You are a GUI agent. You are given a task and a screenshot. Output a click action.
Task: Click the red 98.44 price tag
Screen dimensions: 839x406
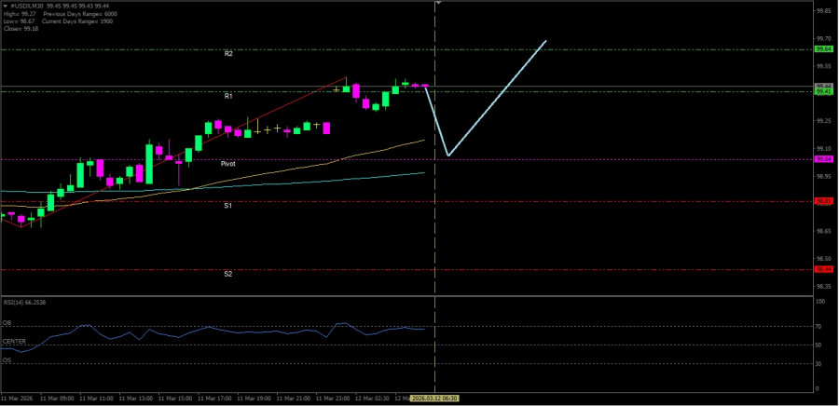(x=823, y=269)
